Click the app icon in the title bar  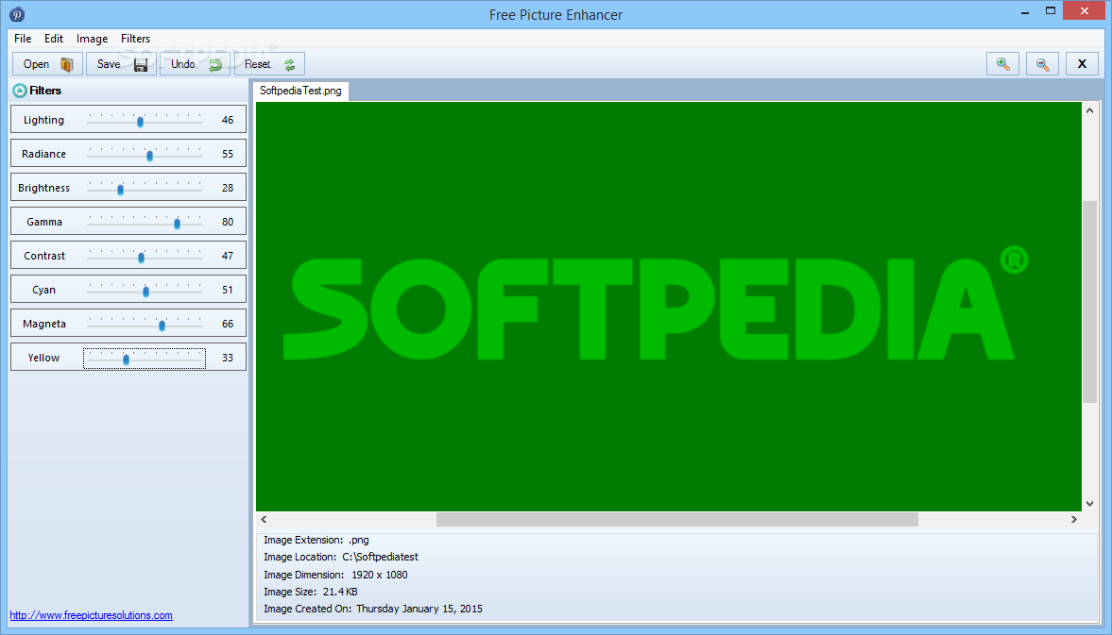(x=17, y=14)
